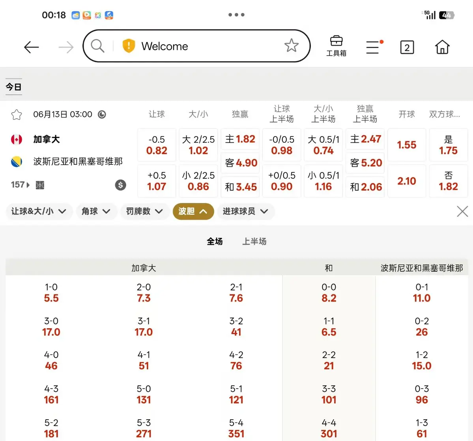Go to browser home page
The width and height of the screenshot is (473, 441).
click(x=442, y=47)
